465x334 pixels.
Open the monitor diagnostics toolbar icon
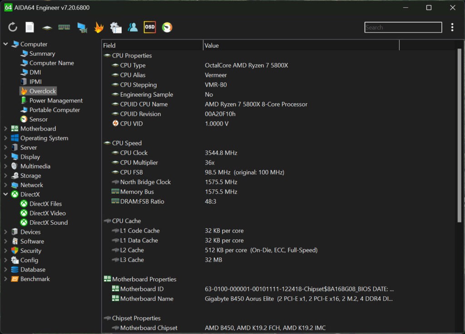pyautogui.click(x=82, y=28)
